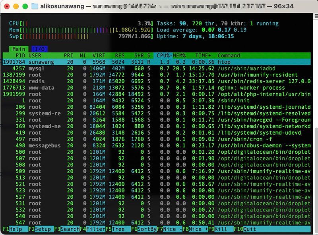Select the systemd-journald process row
318x235 pixels.
point(157,107)
